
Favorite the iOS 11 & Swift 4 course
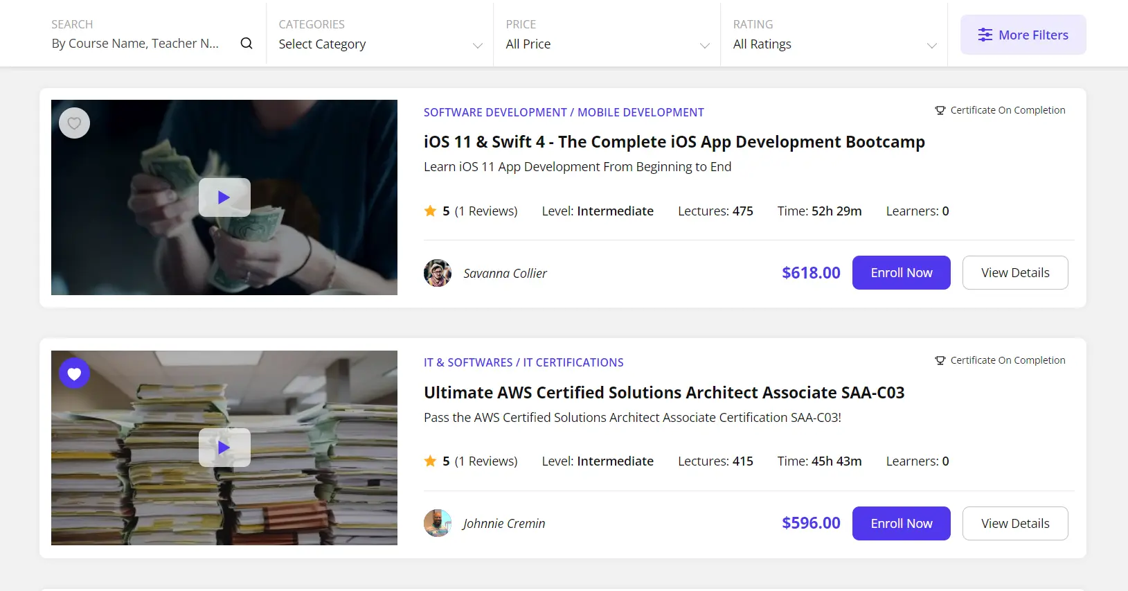(74, 123)
